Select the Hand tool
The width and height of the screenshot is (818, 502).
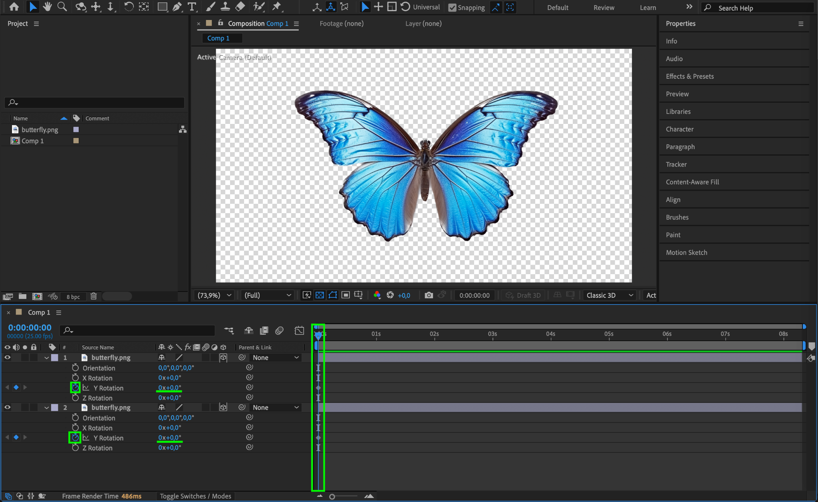click(x=47, y=7)
